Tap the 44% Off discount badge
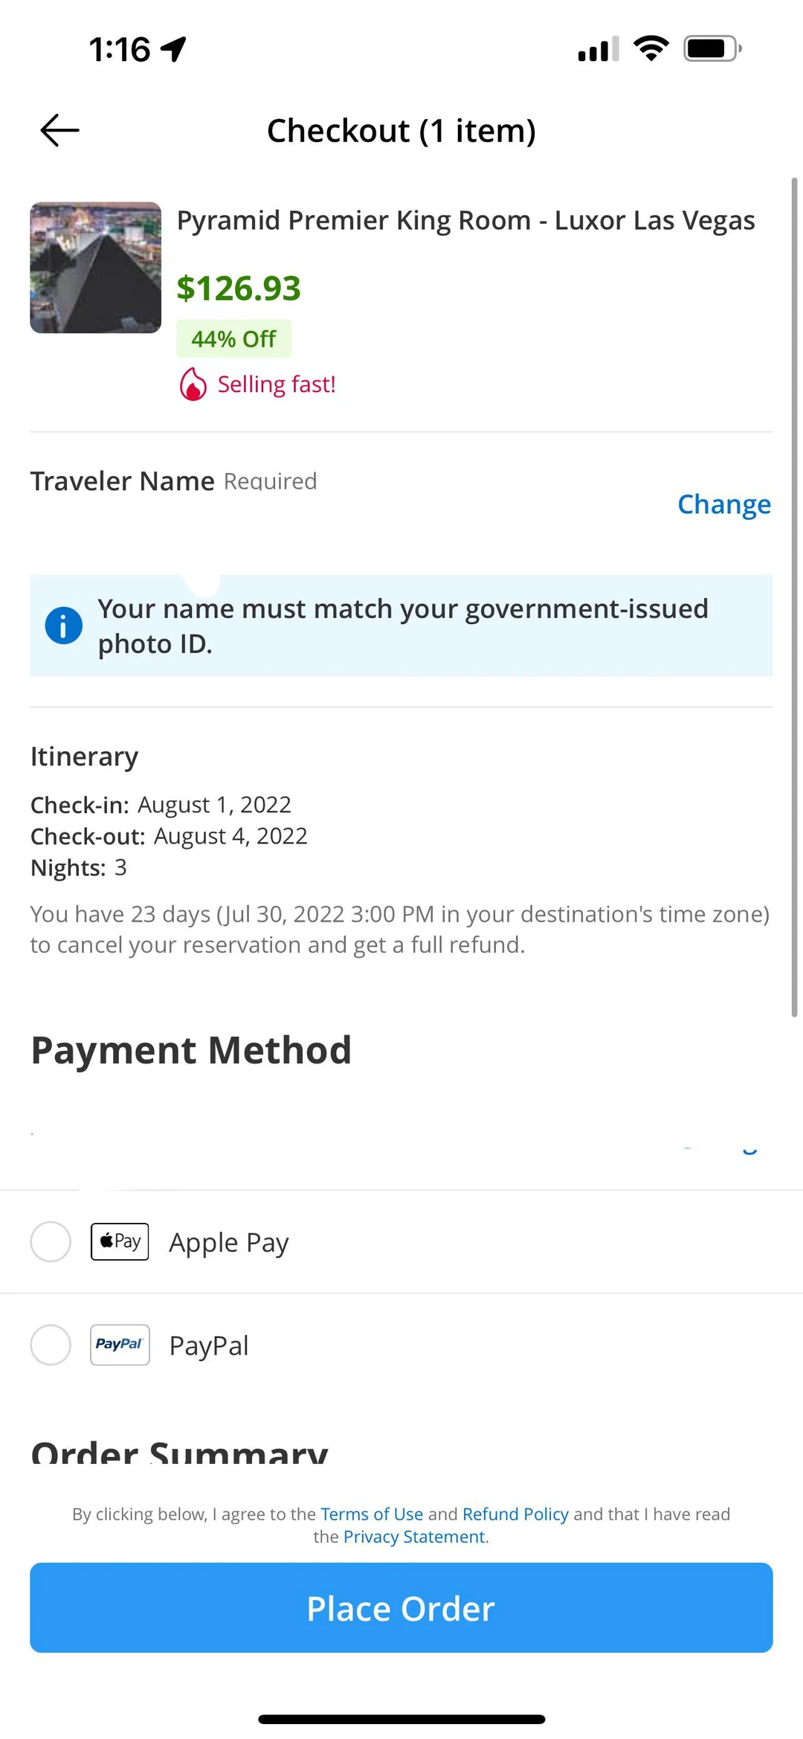This screenshot has height=1739, width=803. pos(233,339)
